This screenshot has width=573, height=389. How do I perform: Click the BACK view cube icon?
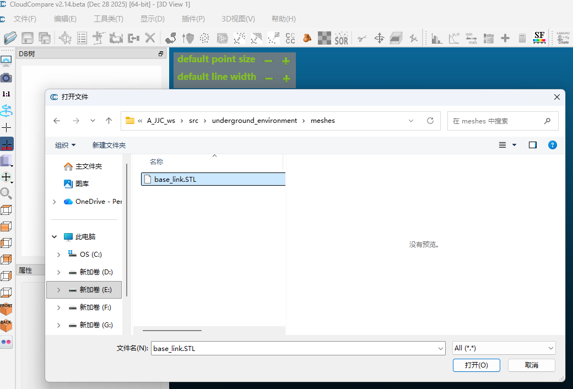pyautogui.click(x=6, y=326)
